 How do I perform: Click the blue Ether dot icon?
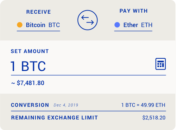[x=117, y=25]
